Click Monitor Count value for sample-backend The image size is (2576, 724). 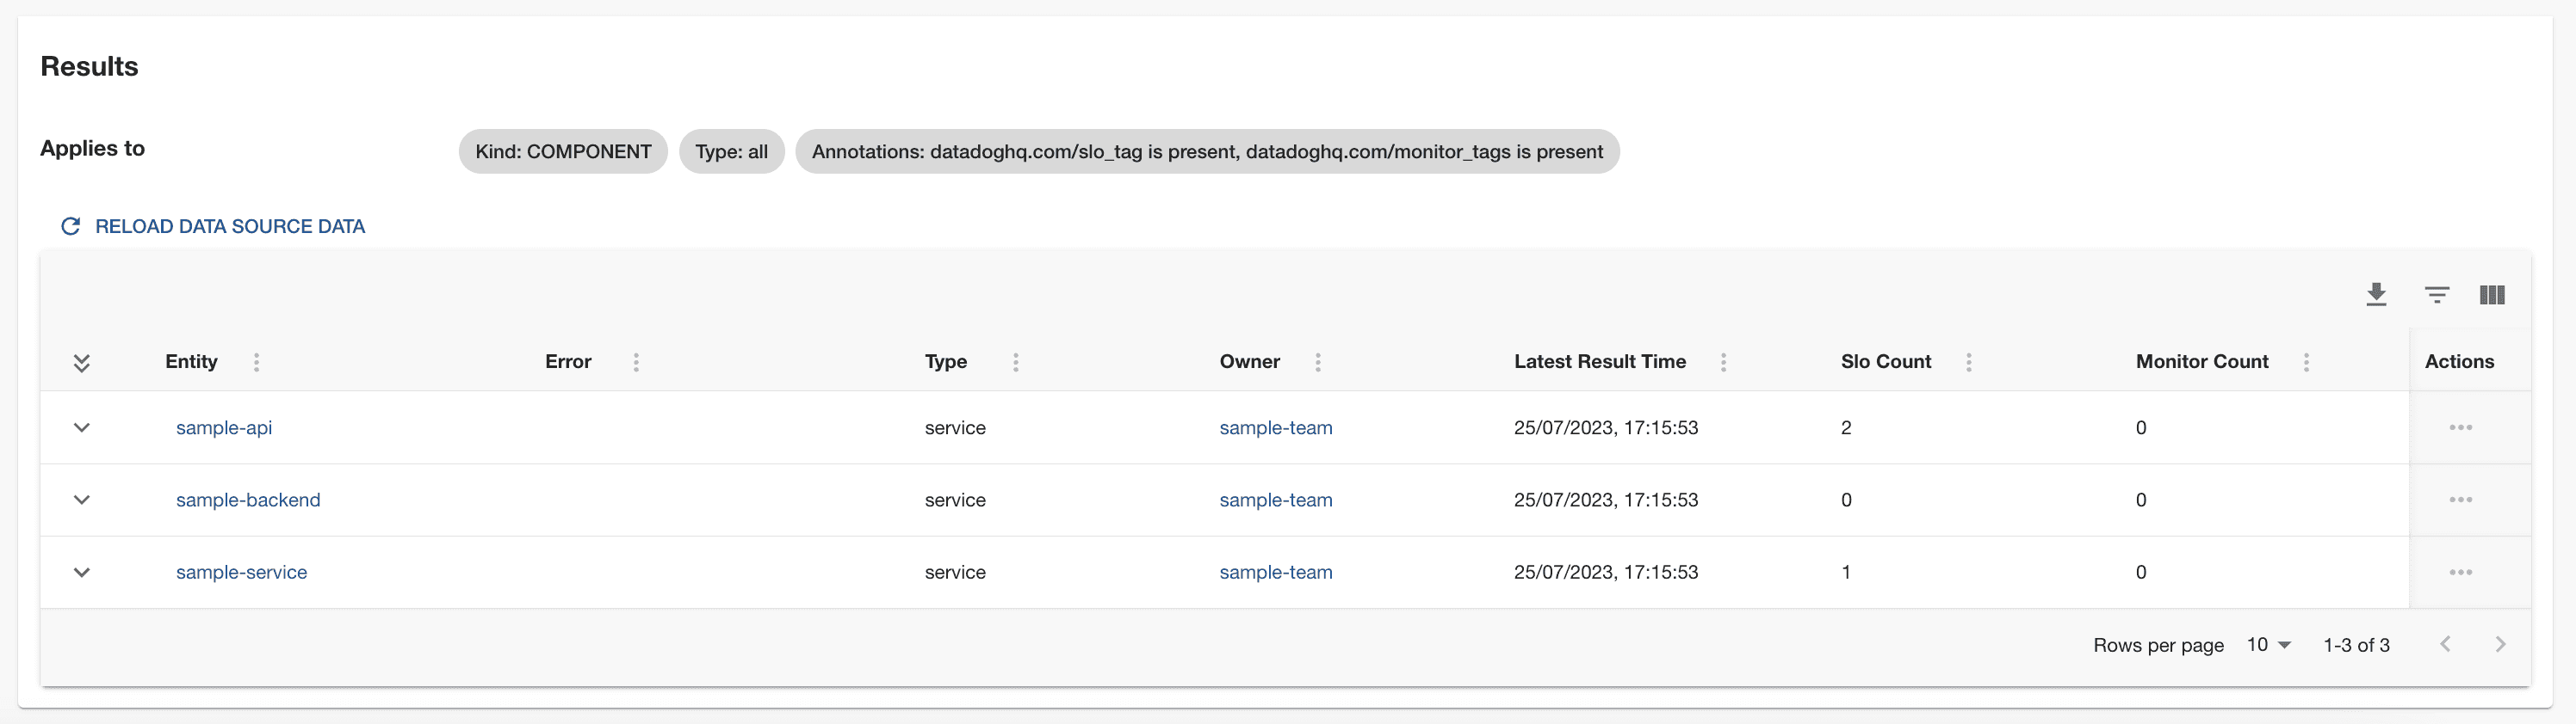tap(2140, 500)
